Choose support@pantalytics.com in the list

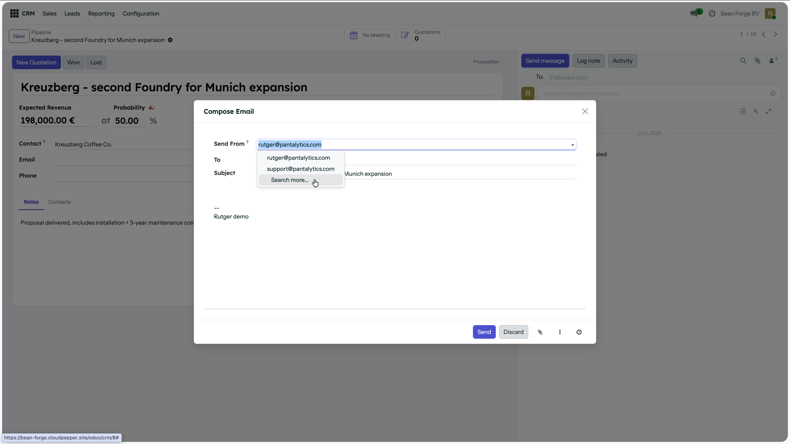[301, 169]
